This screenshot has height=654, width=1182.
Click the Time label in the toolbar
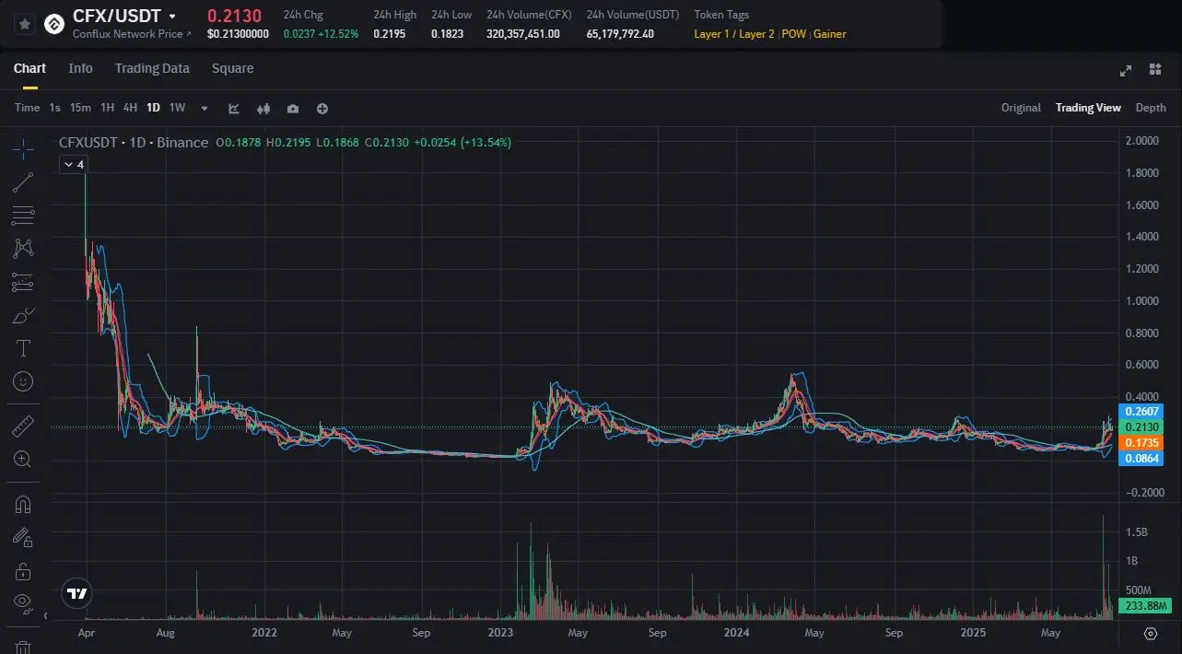28,108
